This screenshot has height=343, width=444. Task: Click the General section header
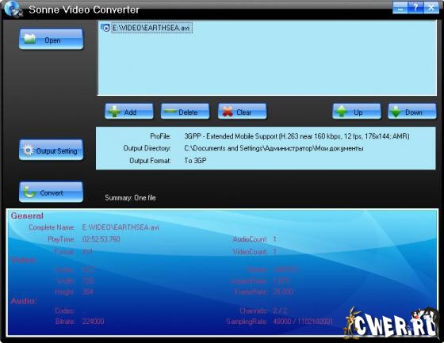[27, 215]
